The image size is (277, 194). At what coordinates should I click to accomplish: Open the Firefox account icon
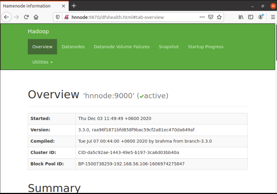[x=261, y=17]
